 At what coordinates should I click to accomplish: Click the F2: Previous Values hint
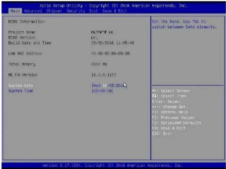point(173,118)
